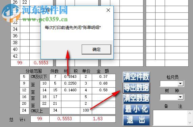Click diameter row 38 in table
This screenshot has height=127, width=193.
pyautogui.click(x=15, y=43)
